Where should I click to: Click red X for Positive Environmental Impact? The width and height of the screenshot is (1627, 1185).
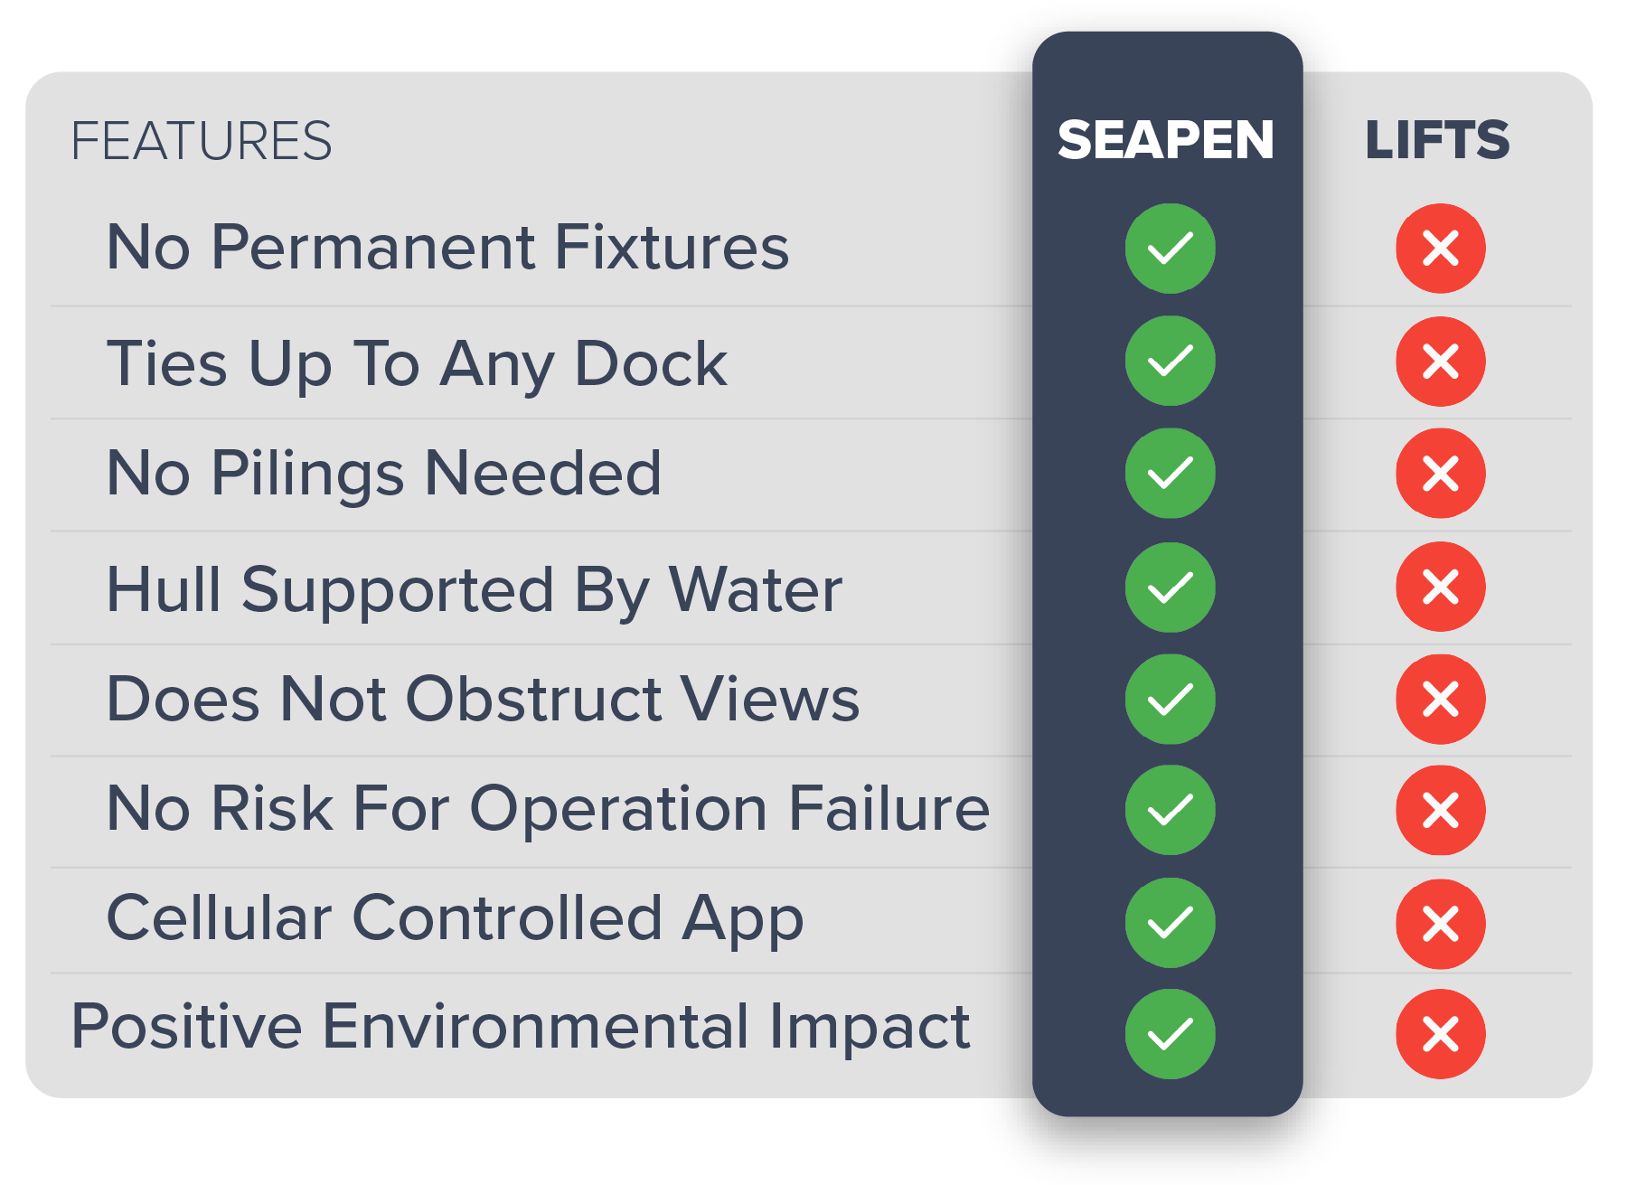[x=1440, y=1034]
